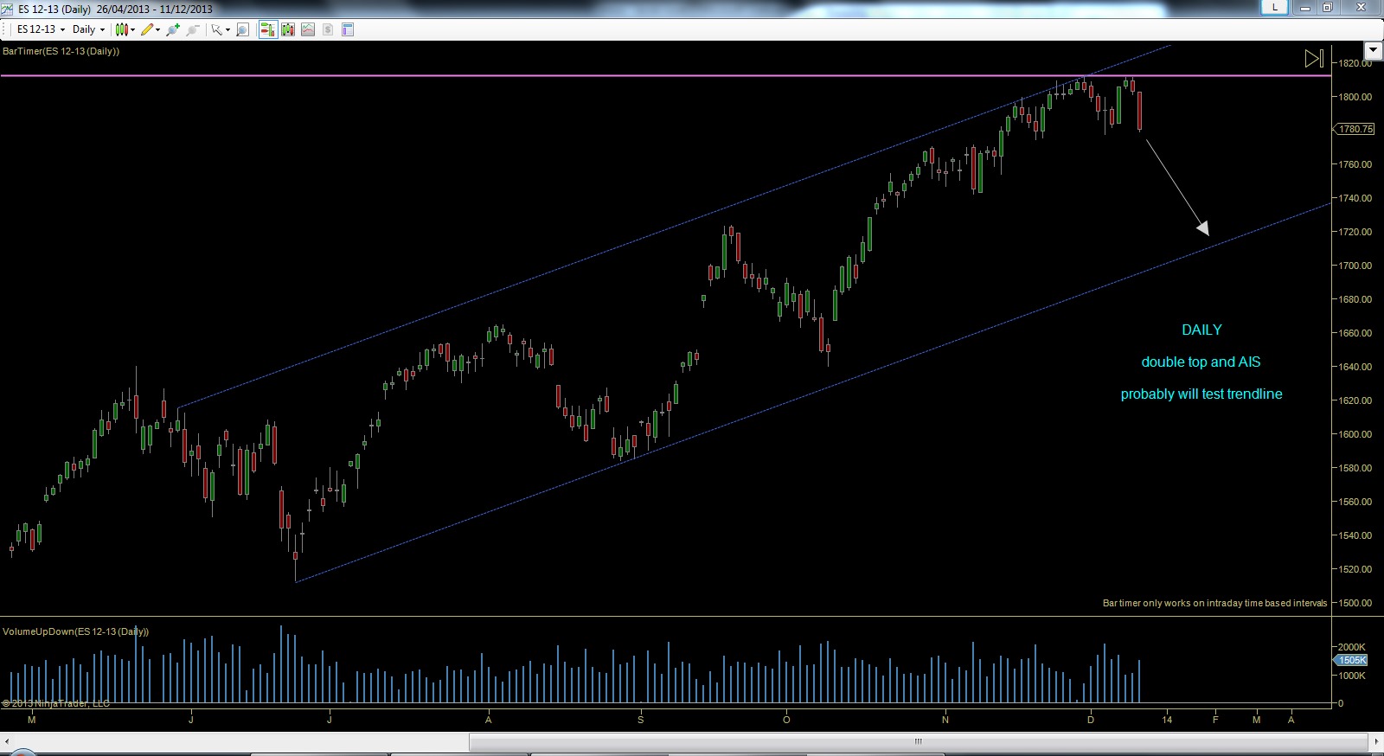Open the Daily interval dropdown

(x=88, y=29)
